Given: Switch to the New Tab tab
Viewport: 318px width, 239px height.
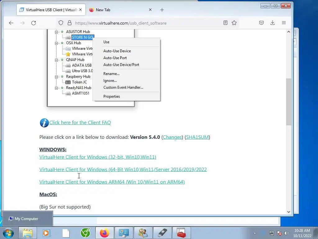Looking at the screenshot, I should point(120,10).
